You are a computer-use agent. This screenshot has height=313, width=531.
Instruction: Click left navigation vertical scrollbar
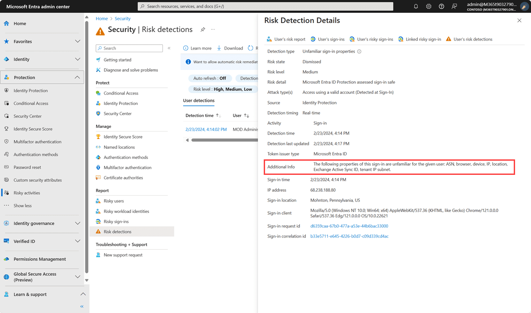[87, 146]
